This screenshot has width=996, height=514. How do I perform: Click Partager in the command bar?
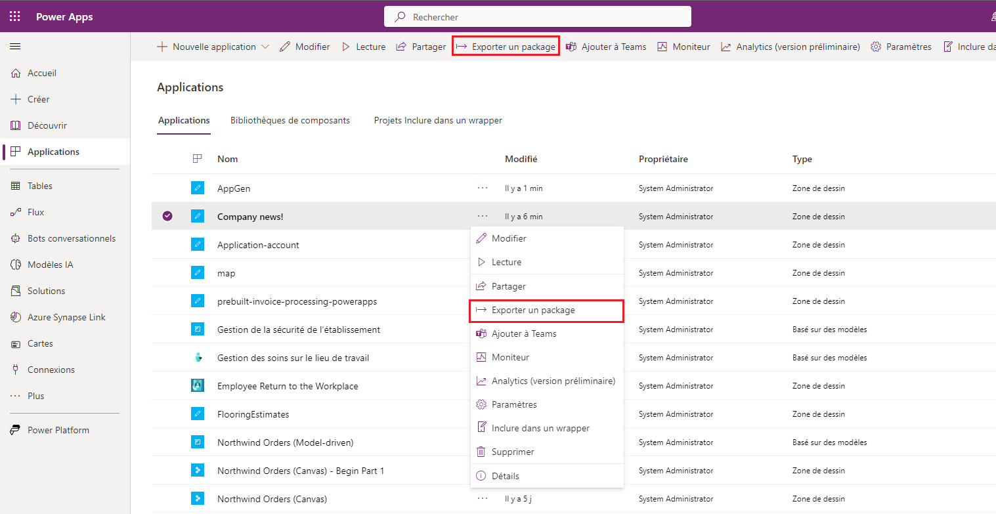tap(421, 47)
